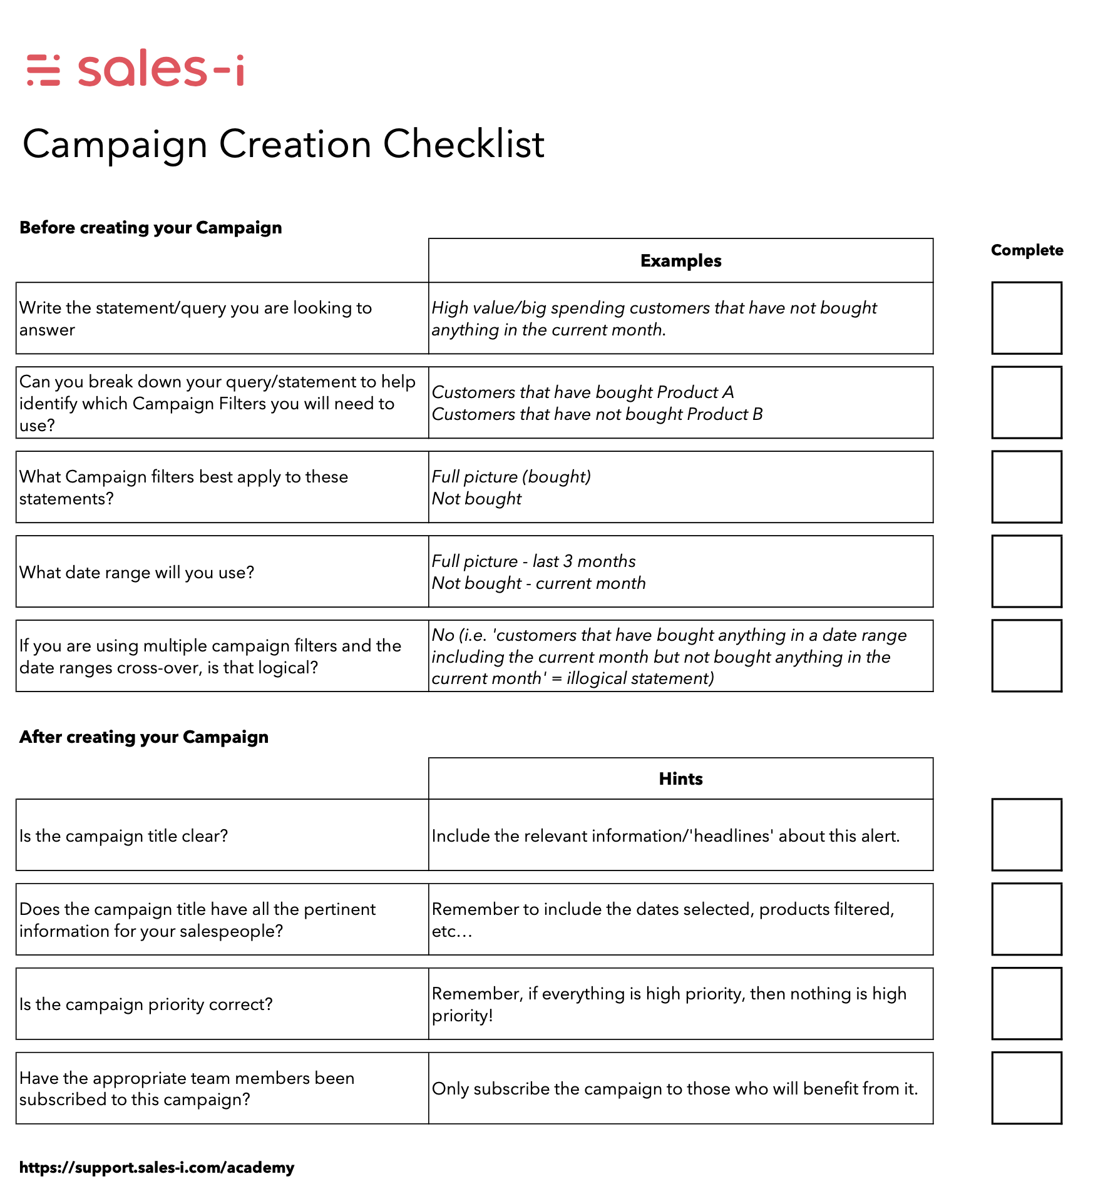Check 'Is the campaign title clear?' box

pyautogui.click(x=1027, y=835)
